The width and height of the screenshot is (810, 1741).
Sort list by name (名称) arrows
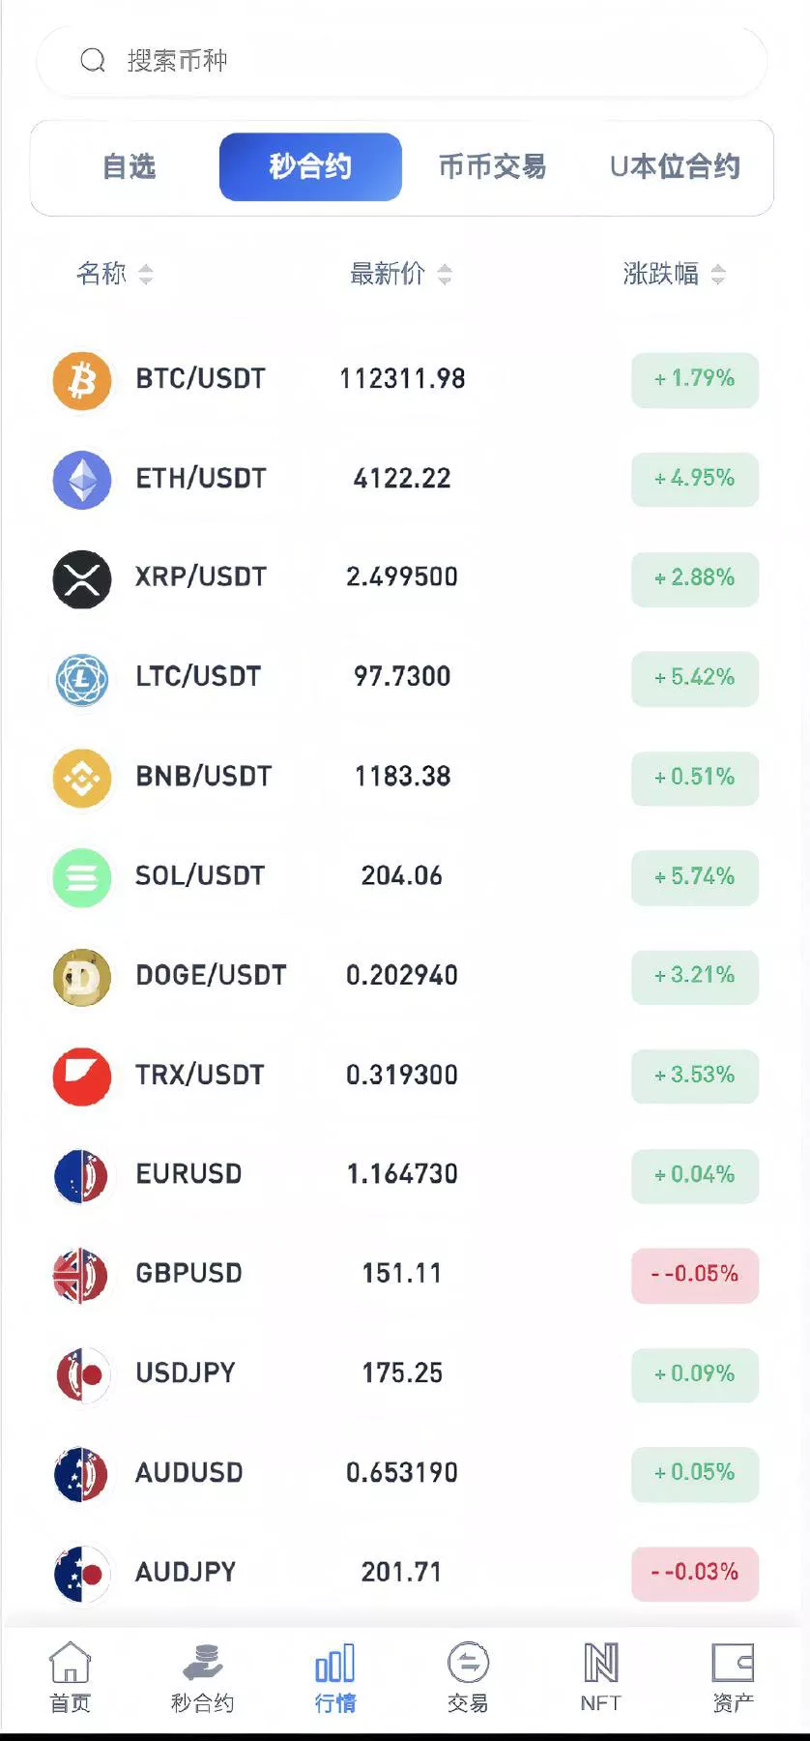[x=146, y=275]
